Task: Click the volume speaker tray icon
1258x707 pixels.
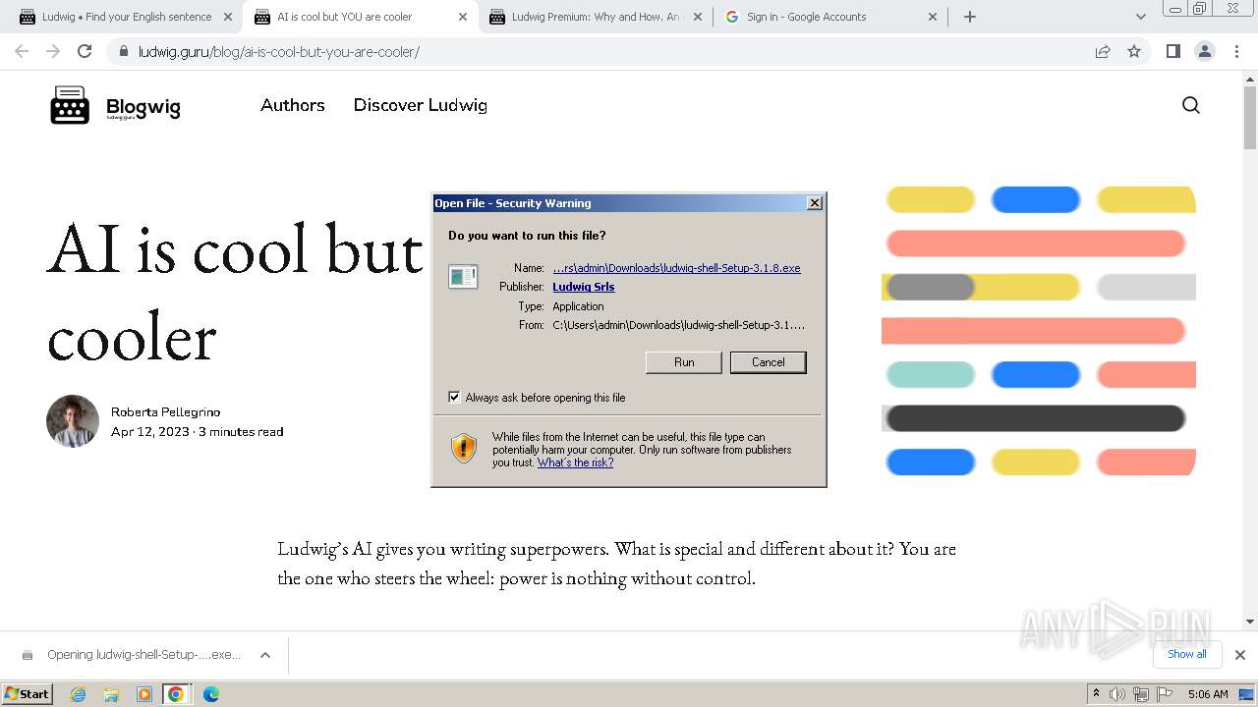Action: pos(1117,694)
